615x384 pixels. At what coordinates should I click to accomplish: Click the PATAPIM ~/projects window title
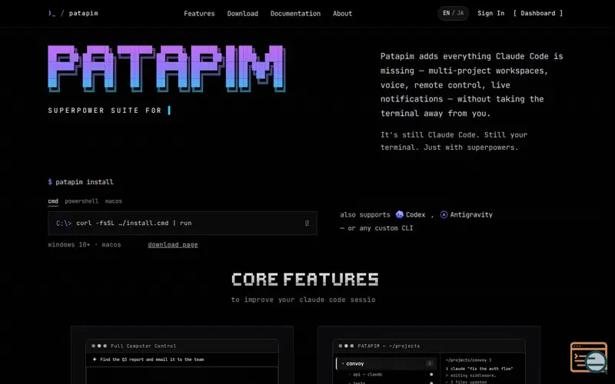coord(388,346)
